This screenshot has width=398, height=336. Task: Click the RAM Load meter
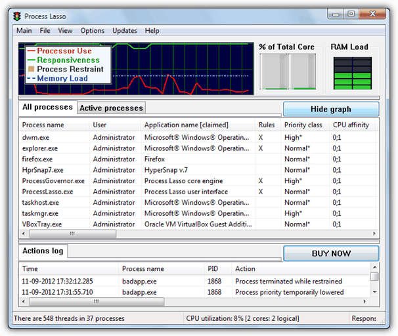click(349, 72)
